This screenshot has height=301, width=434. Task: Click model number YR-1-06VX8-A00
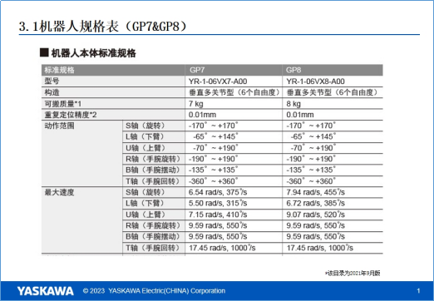(315, 81)
